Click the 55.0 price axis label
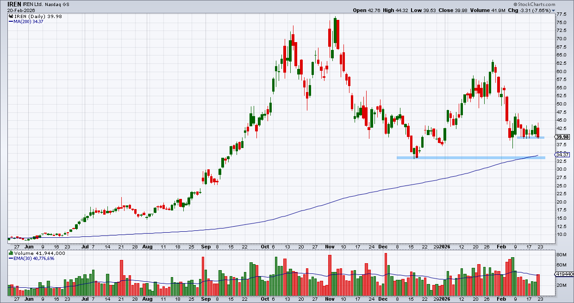The height and width of the screenshot is (303, 574). click(562, 88)
